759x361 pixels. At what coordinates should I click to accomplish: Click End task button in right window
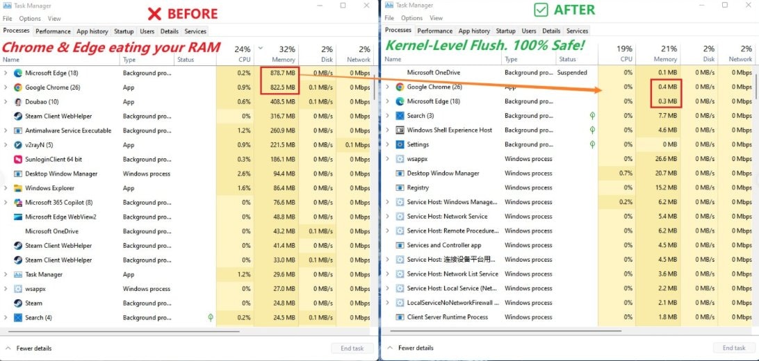tap(734, 348)
